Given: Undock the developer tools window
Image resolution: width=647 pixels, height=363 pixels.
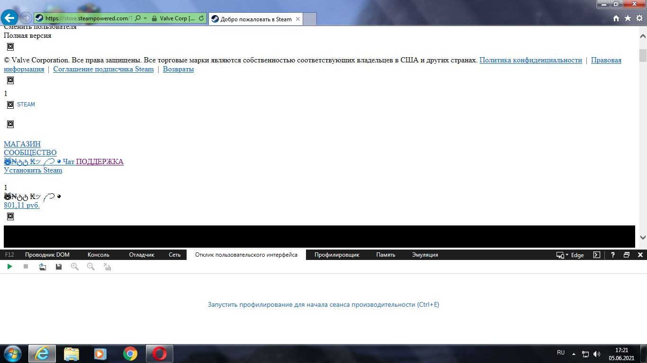Looking at the screenshot, I should 627,255.
